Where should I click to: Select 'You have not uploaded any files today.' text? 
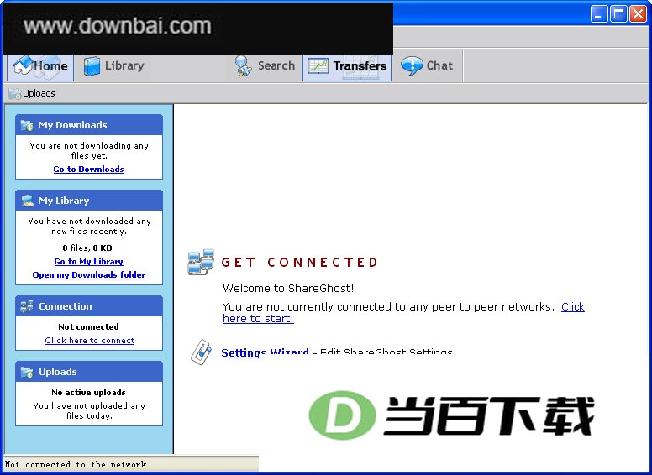89,410
